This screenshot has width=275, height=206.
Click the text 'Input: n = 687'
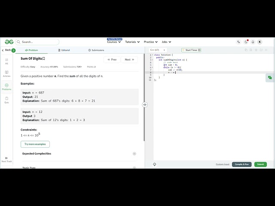(34, 93)
